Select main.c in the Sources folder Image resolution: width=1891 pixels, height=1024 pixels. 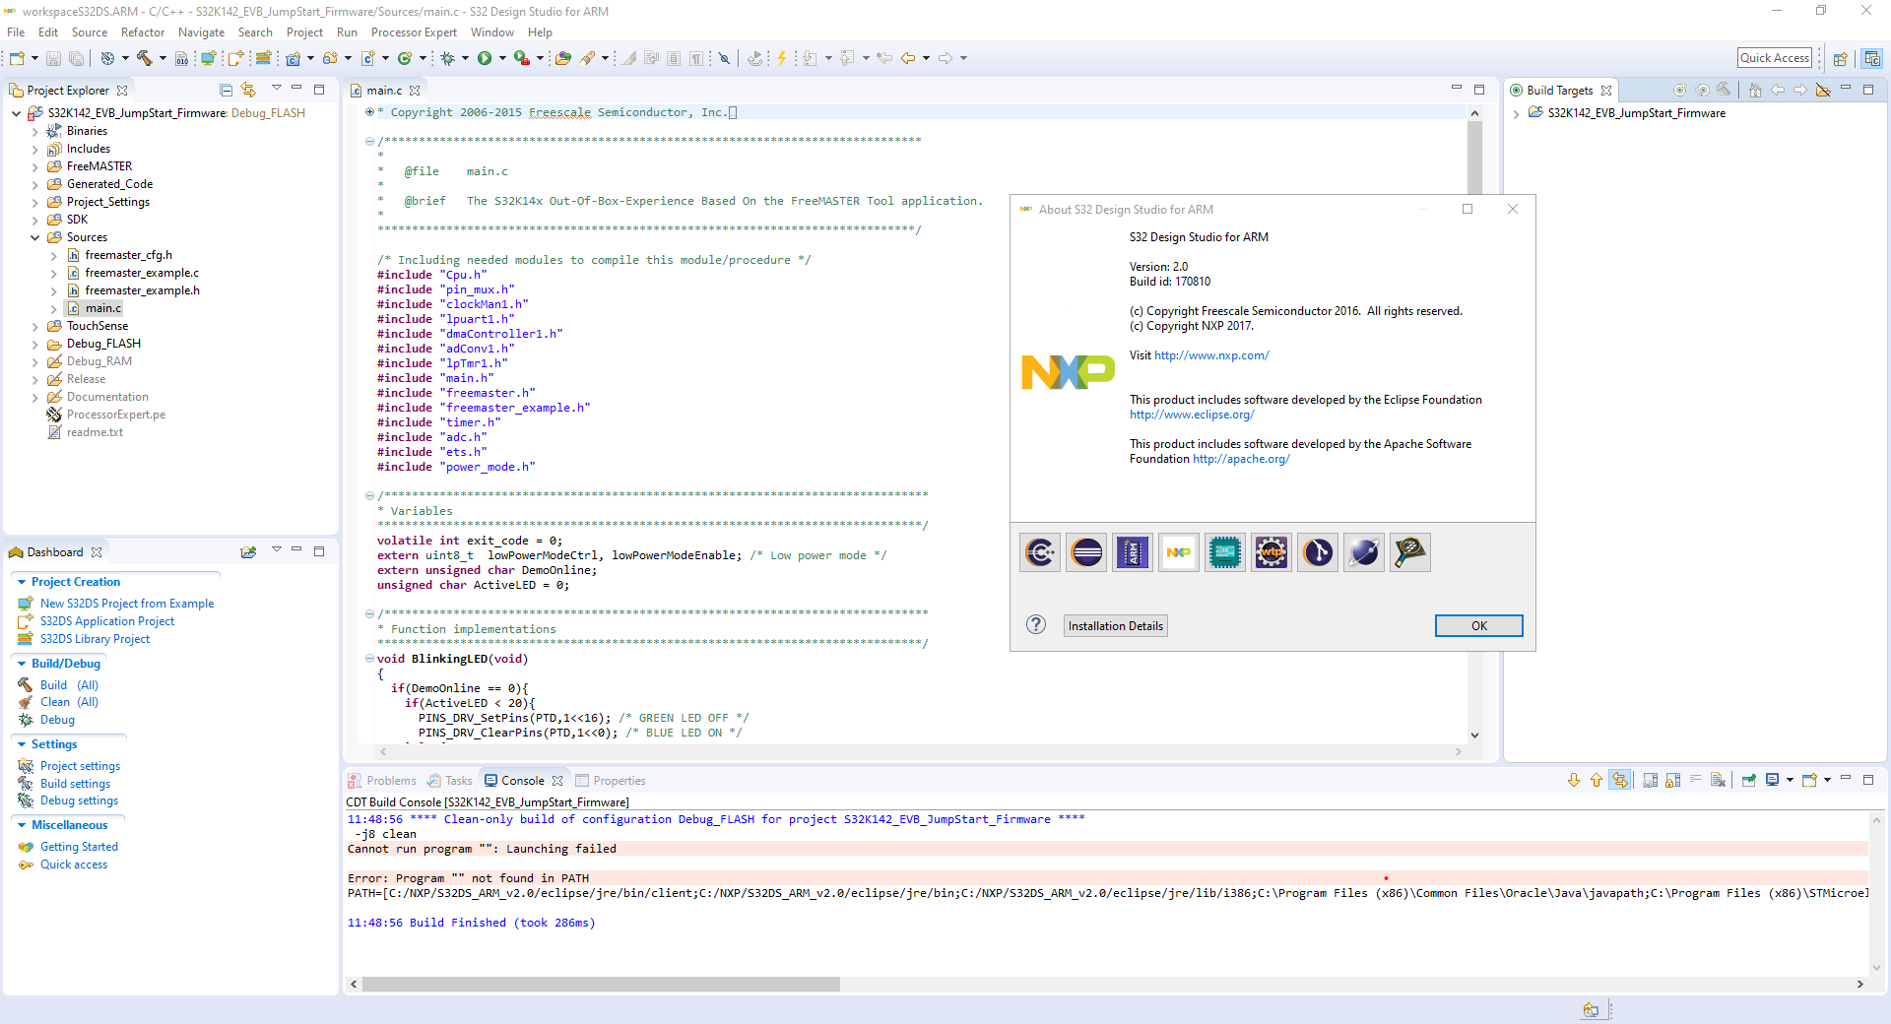point(102,308)
